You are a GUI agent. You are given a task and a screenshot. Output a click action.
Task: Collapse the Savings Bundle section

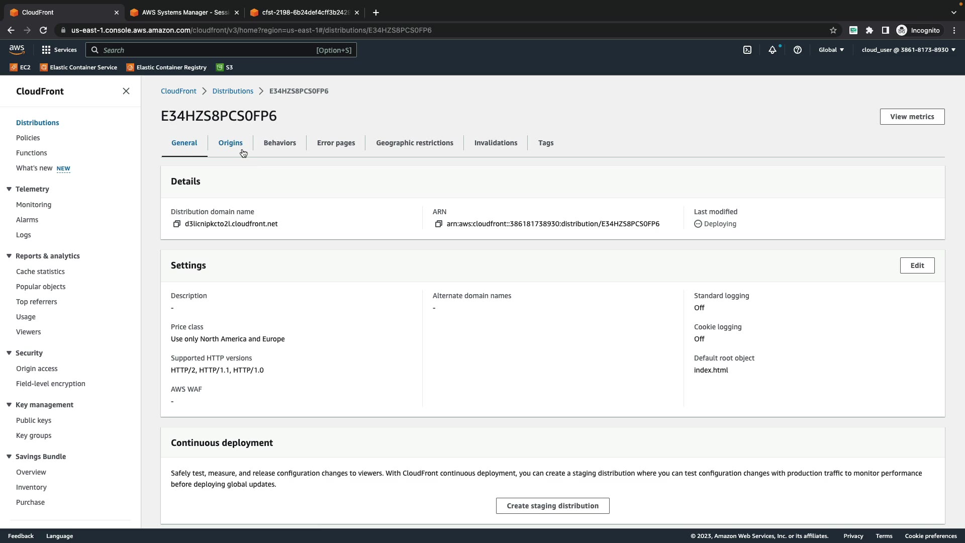click(x=9, y=457)
